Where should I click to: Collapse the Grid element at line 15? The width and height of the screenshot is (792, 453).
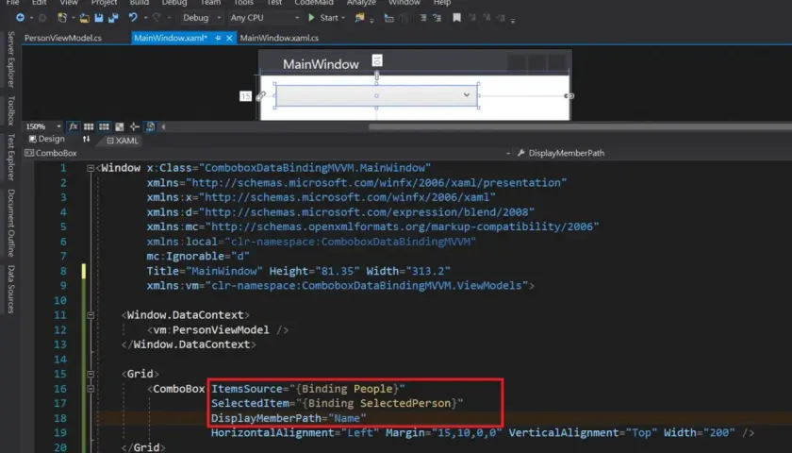pos(91,374)
